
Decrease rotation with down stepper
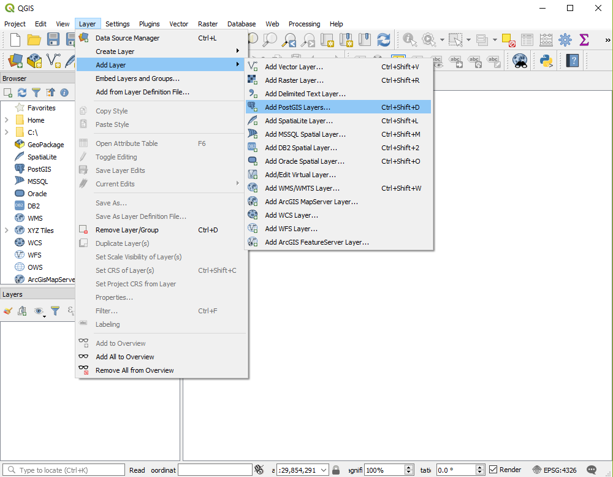pos(480,472)
